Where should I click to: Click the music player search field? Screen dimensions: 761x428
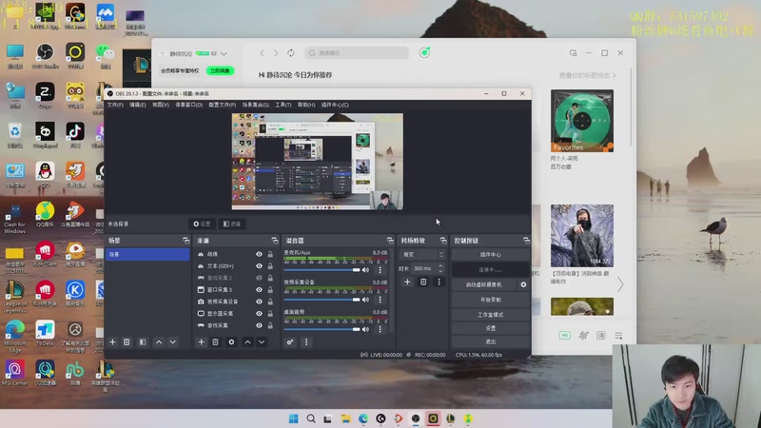pyautogui.click(x=357, y=53)
